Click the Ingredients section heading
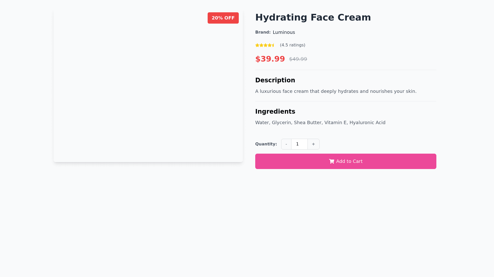 click(275, 112)
